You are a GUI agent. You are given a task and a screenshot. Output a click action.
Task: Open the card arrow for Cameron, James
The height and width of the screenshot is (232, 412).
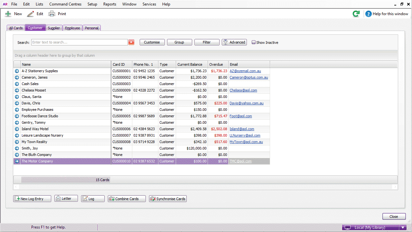(x=17, y=77)
